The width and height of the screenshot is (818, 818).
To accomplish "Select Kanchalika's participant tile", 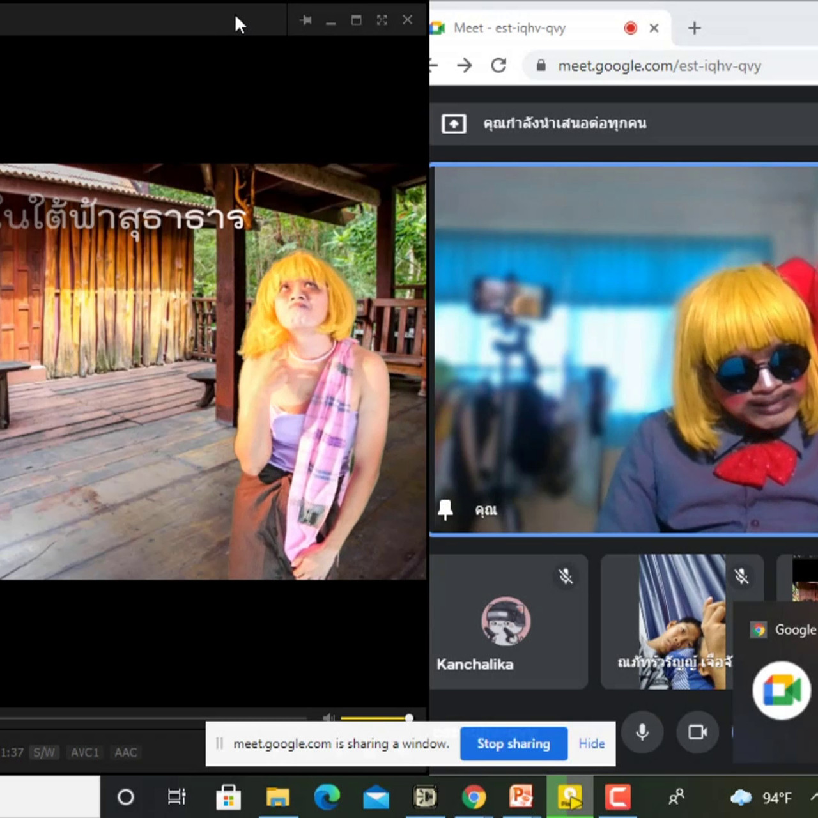I will (x=509, y=622).
